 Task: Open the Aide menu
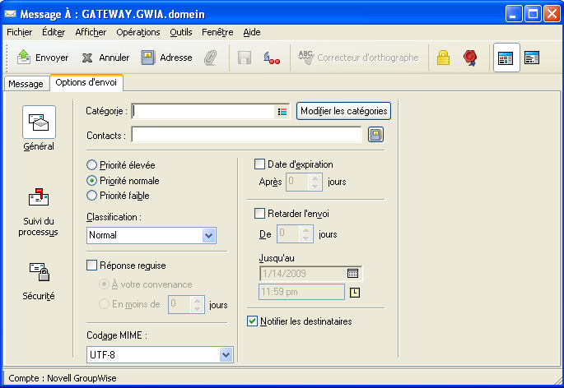[x=252, y=32]
